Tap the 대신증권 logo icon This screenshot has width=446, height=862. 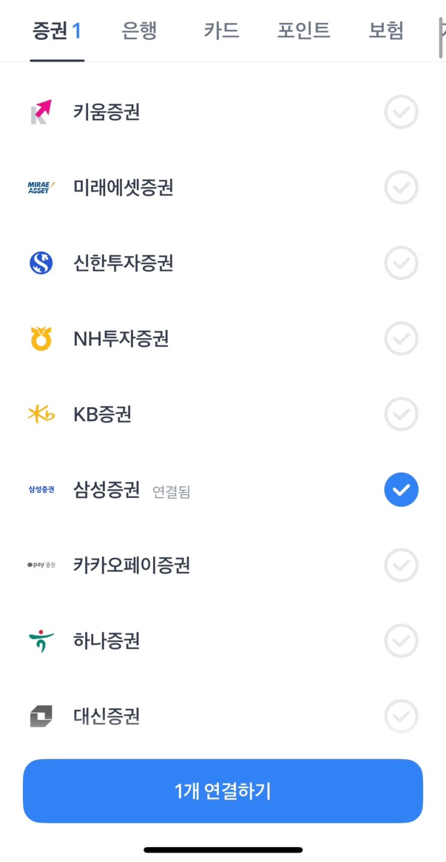[x=41, y=716]
